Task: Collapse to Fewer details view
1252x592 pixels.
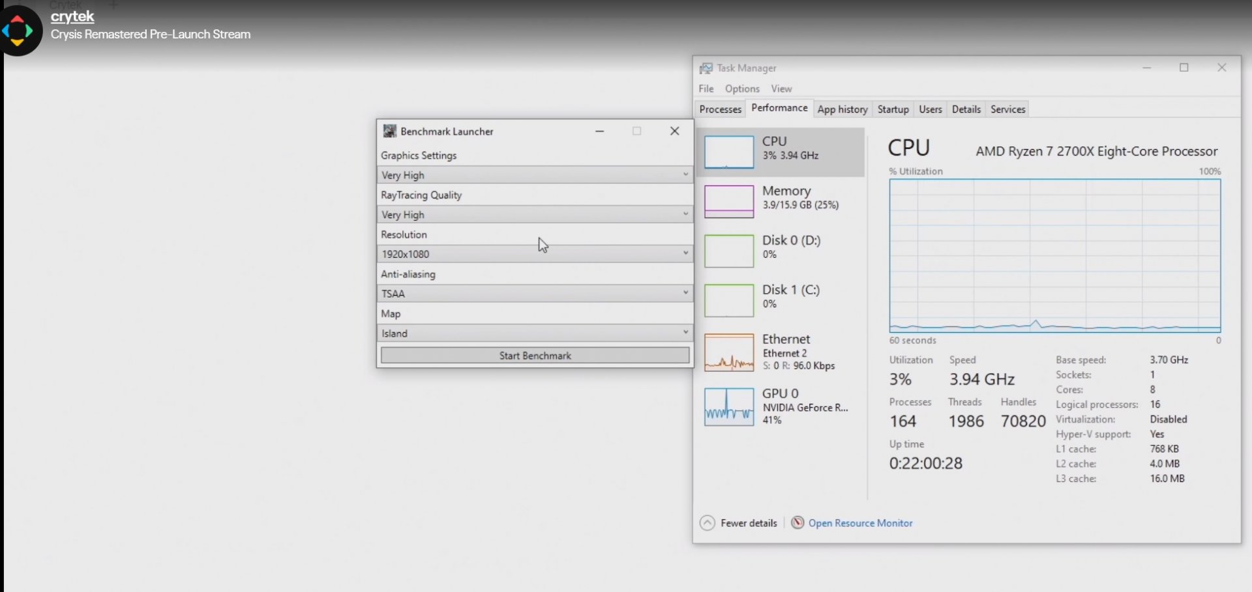Action: (738, 522)
